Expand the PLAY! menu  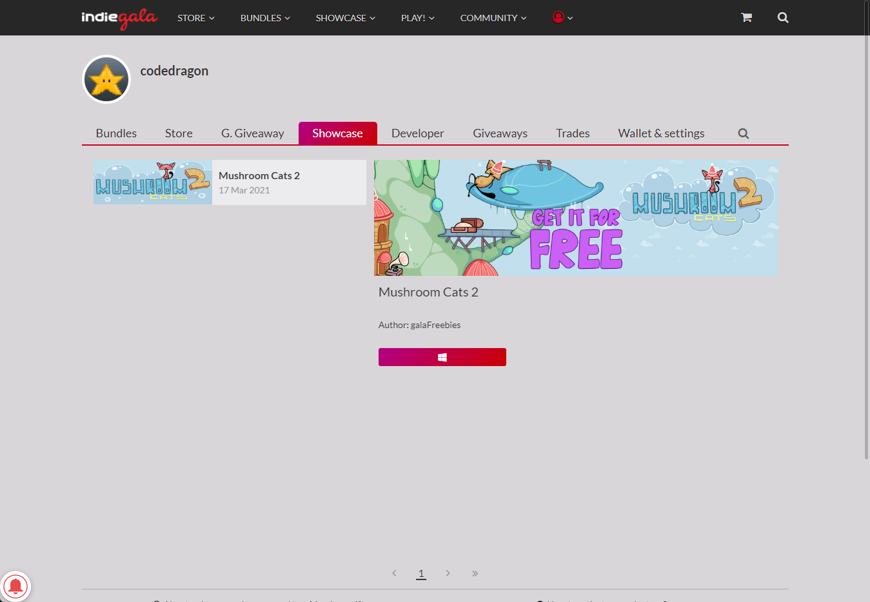pos(417,18)
